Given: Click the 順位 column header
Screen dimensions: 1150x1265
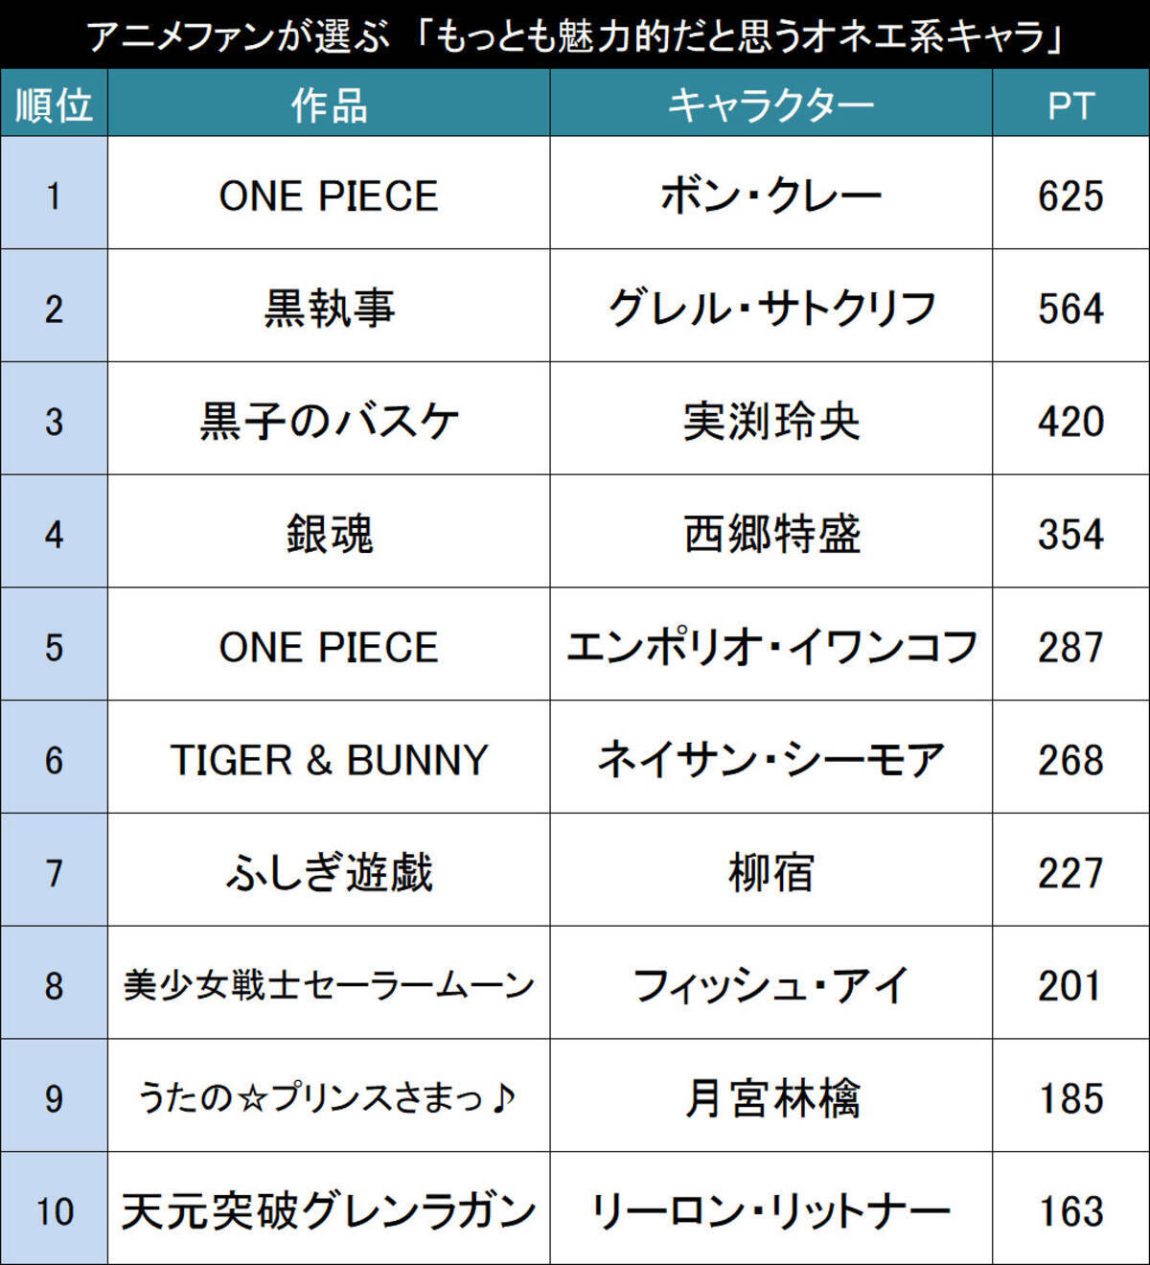Looking at the screenshot, I should click(54, 103).
